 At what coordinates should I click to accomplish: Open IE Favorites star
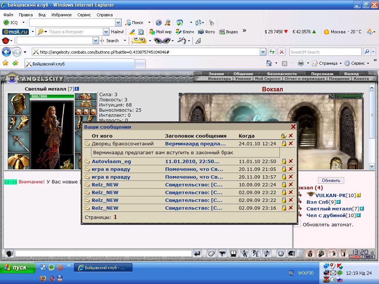5,63
